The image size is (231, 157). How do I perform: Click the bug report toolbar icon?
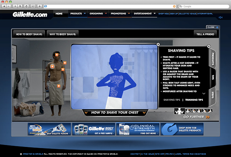click(33, 6)
